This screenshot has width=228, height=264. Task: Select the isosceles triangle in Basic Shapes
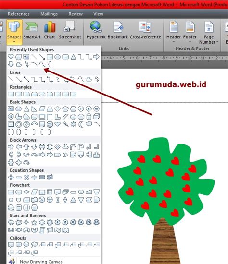tap(26, 109)
